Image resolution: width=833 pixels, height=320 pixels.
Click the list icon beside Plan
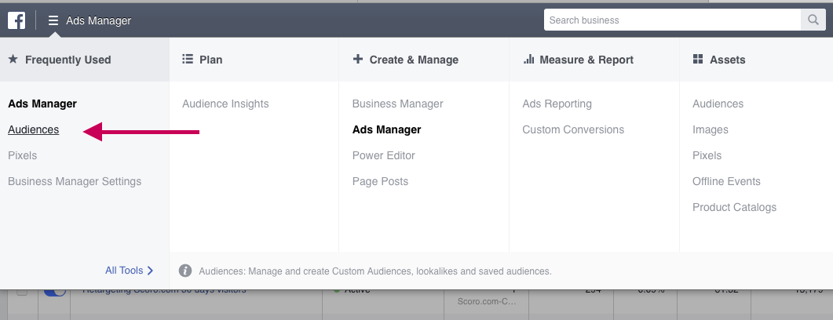click(x=188, y=60)
